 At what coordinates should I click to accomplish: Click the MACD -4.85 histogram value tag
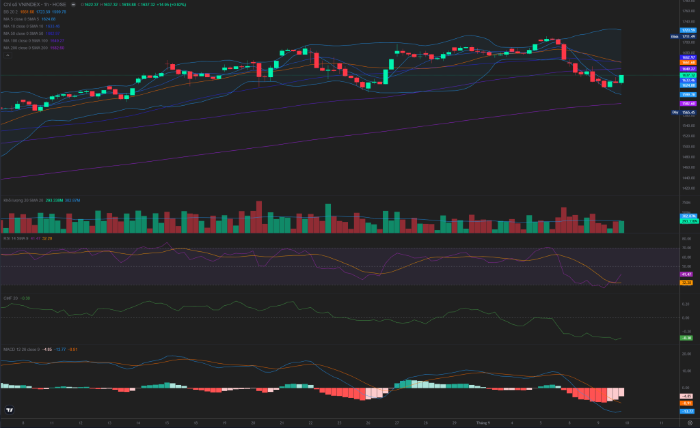(686, 396)
